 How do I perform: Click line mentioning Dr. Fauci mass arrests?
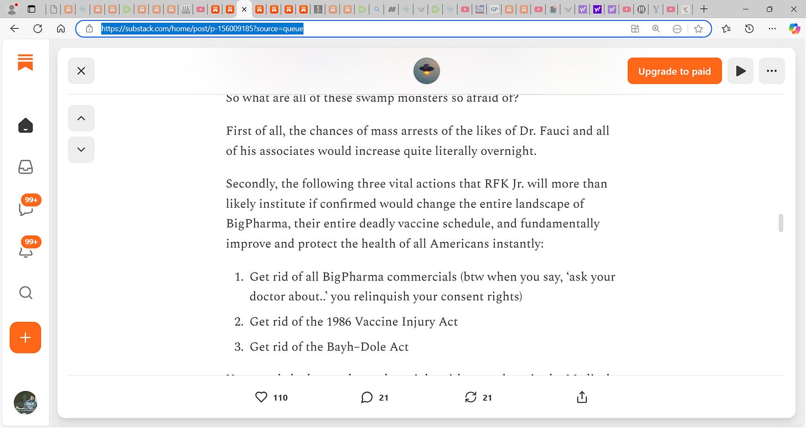click(417, 131)
